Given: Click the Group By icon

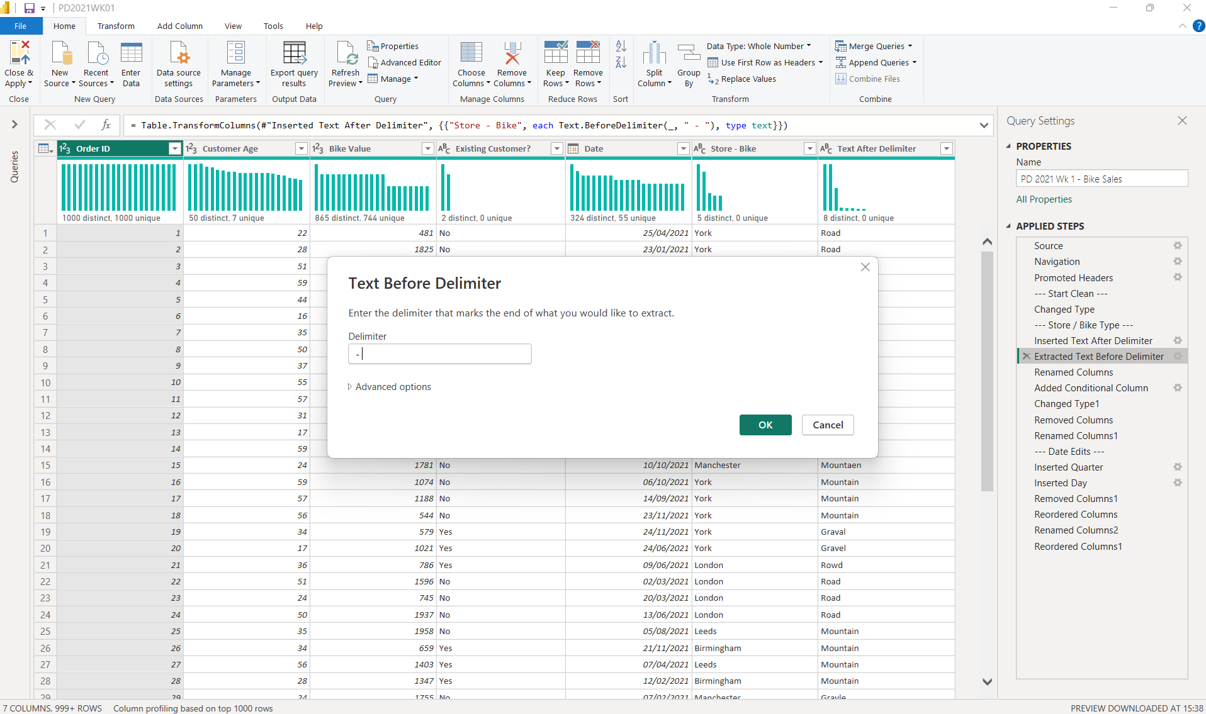Looking at the screenshot, I should [689, 54].
